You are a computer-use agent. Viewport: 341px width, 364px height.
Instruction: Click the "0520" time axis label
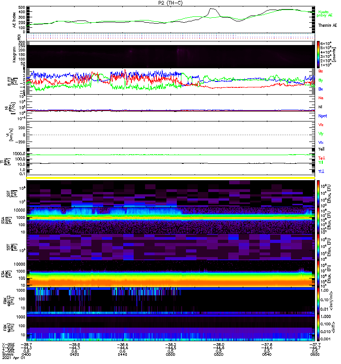click(x=219, y=354)
